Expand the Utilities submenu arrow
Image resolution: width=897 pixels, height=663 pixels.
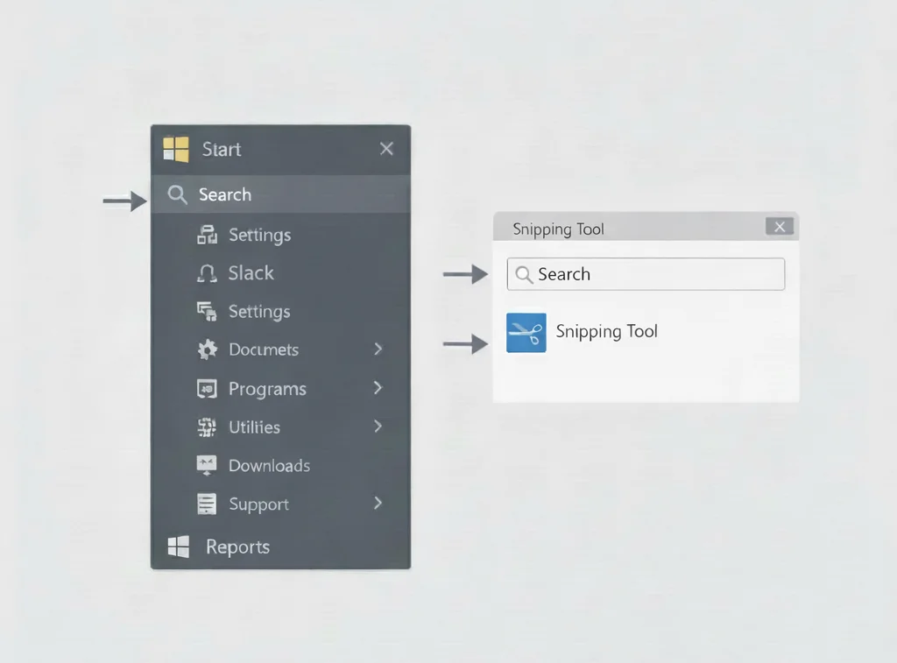378,427
